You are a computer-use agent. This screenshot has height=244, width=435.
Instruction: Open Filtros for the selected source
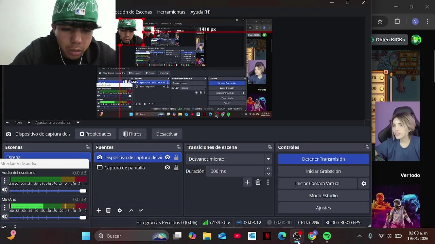[x=132, y=134]
